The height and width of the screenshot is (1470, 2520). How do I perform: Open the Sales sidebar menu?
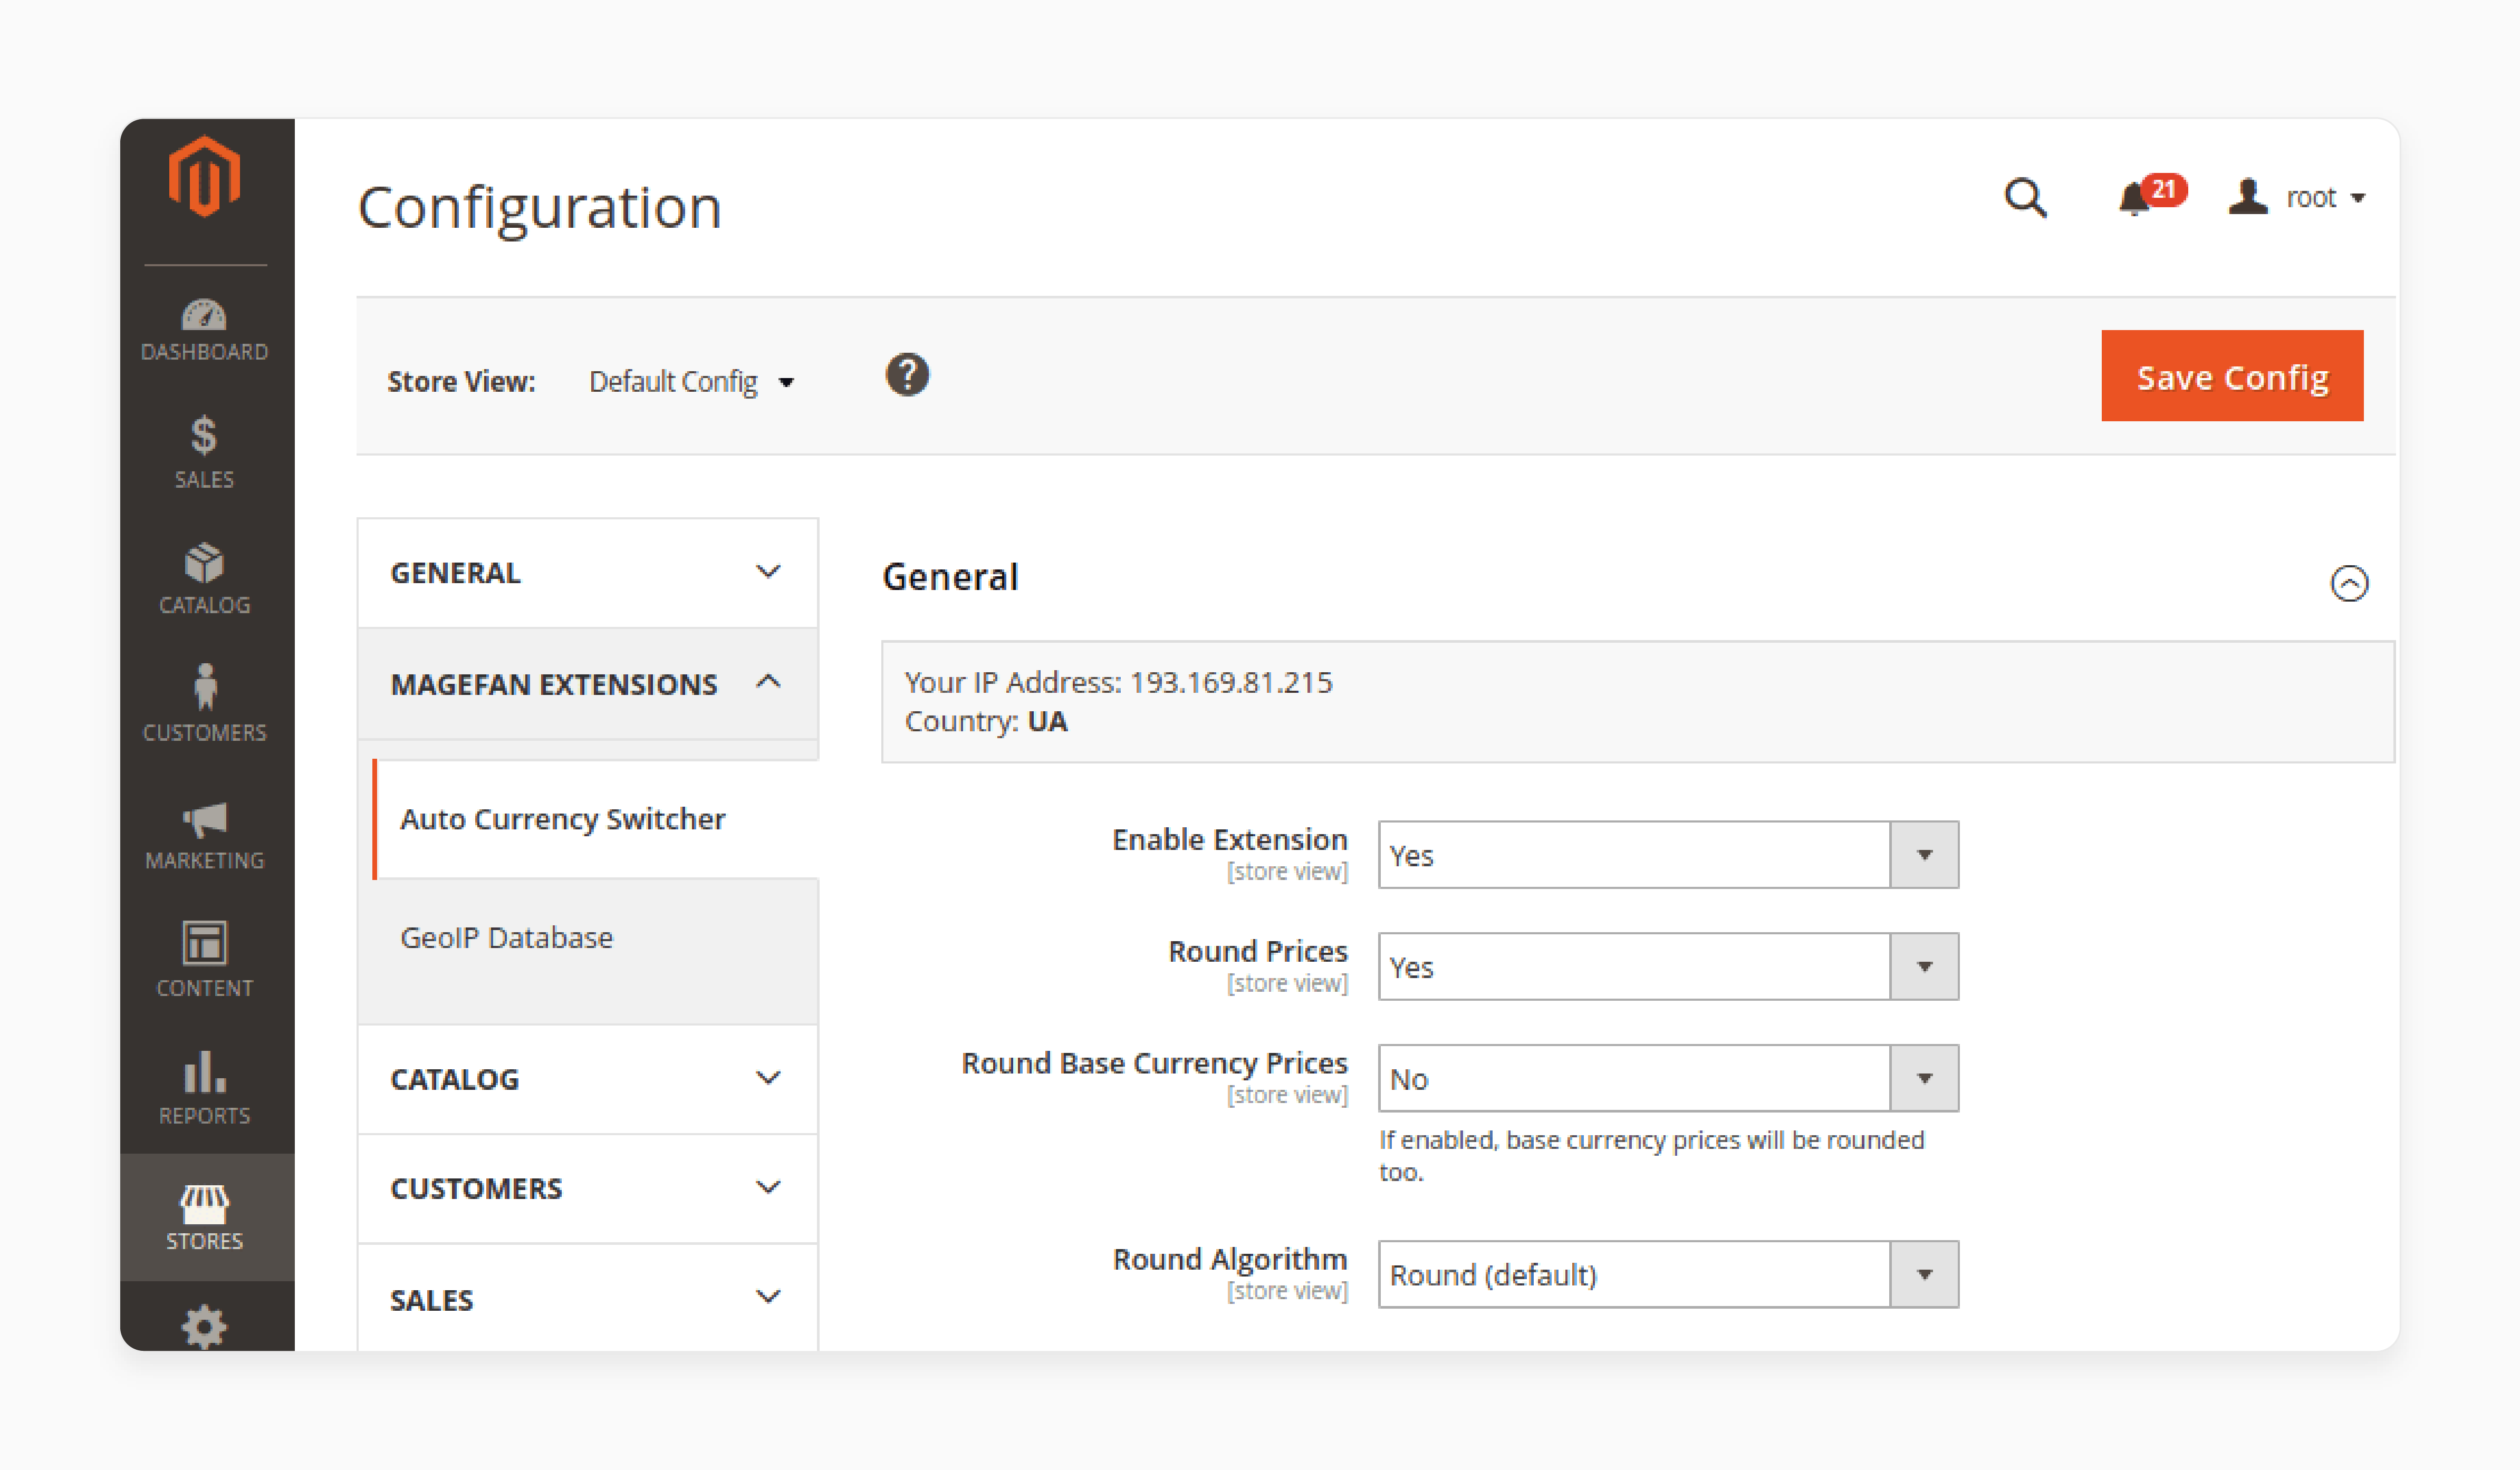(204, 452)
